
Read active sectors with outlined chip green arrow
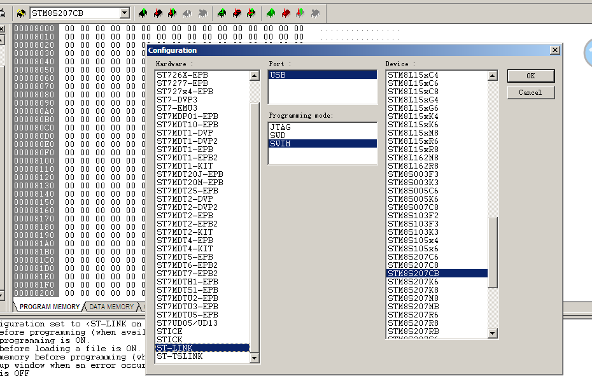[222, 13]
